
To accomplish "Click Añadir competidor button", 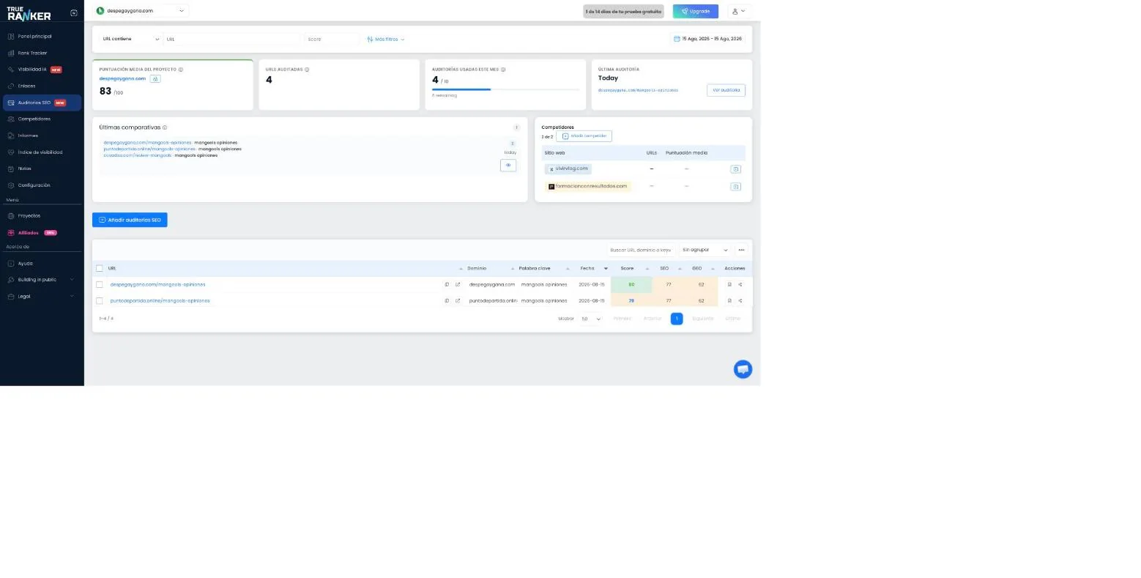I will (x=584, y=136).
